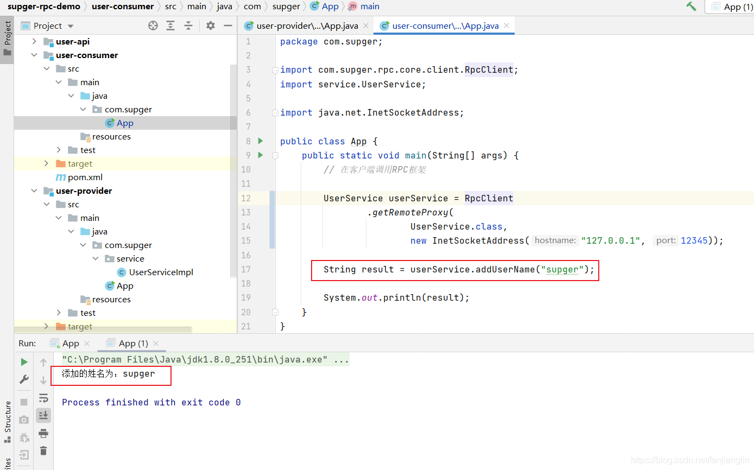Close the App run tab
This screenshot has width=754, height=470.
(x=87, y=344)
